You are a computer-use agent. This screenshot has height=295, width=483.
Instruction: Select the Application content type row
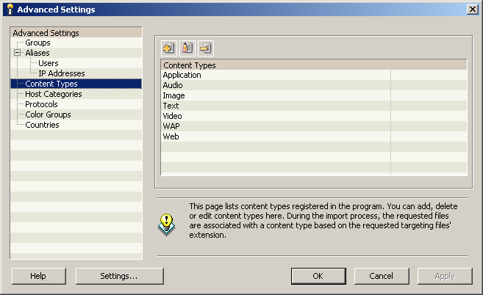(182, 75)
